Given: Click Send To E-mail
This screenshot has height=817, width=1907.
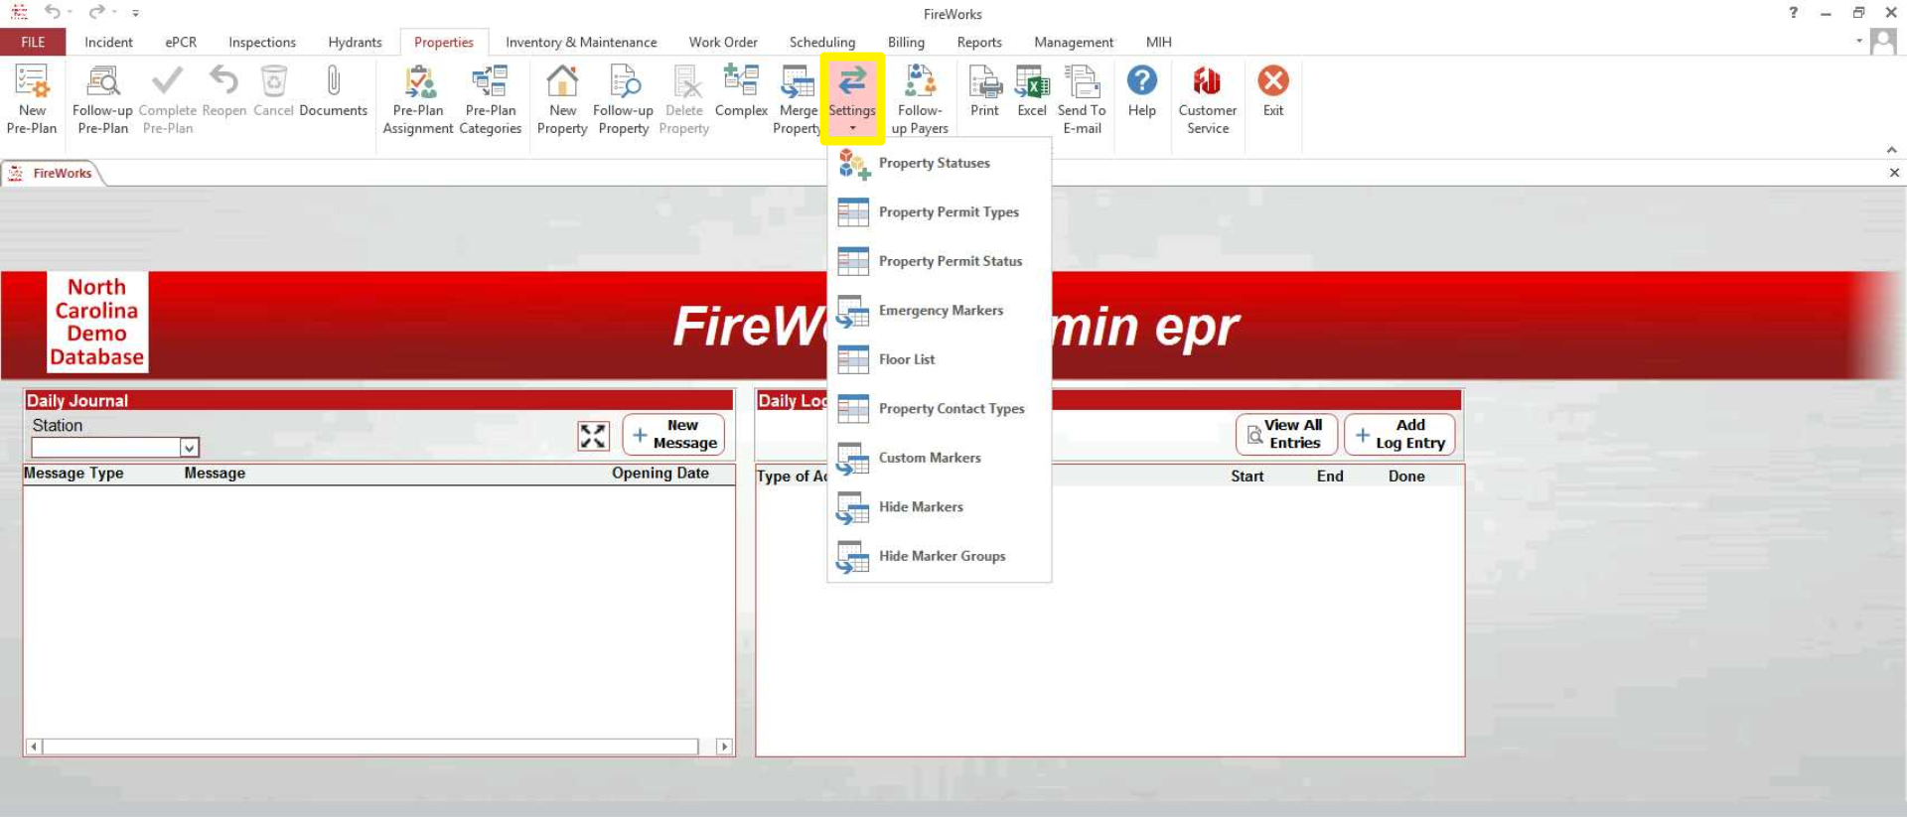Looking at the screenshot, I should (x=1082, y=99).
